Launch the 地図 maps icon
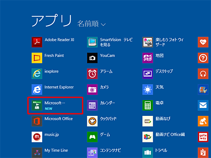 coord(148,58)
